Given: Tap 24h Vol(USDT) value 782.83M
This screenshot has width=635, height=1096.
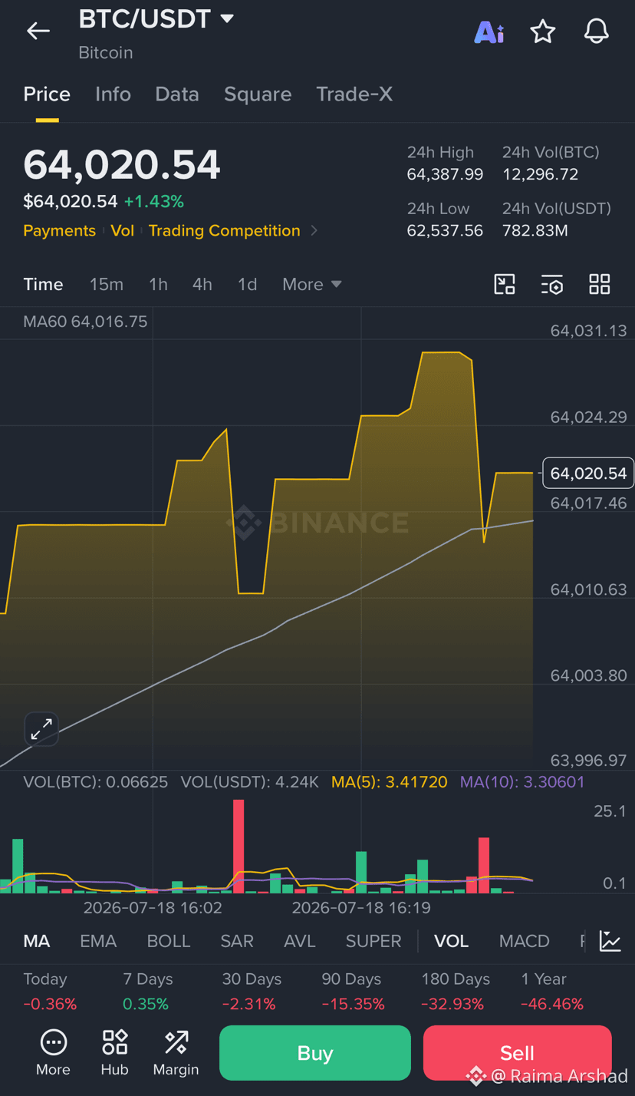Looking at the screenshot, I should (535, 230).
